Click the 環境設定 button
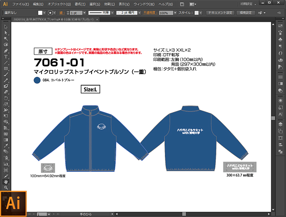The image size is (286, 217). [245, 13]
